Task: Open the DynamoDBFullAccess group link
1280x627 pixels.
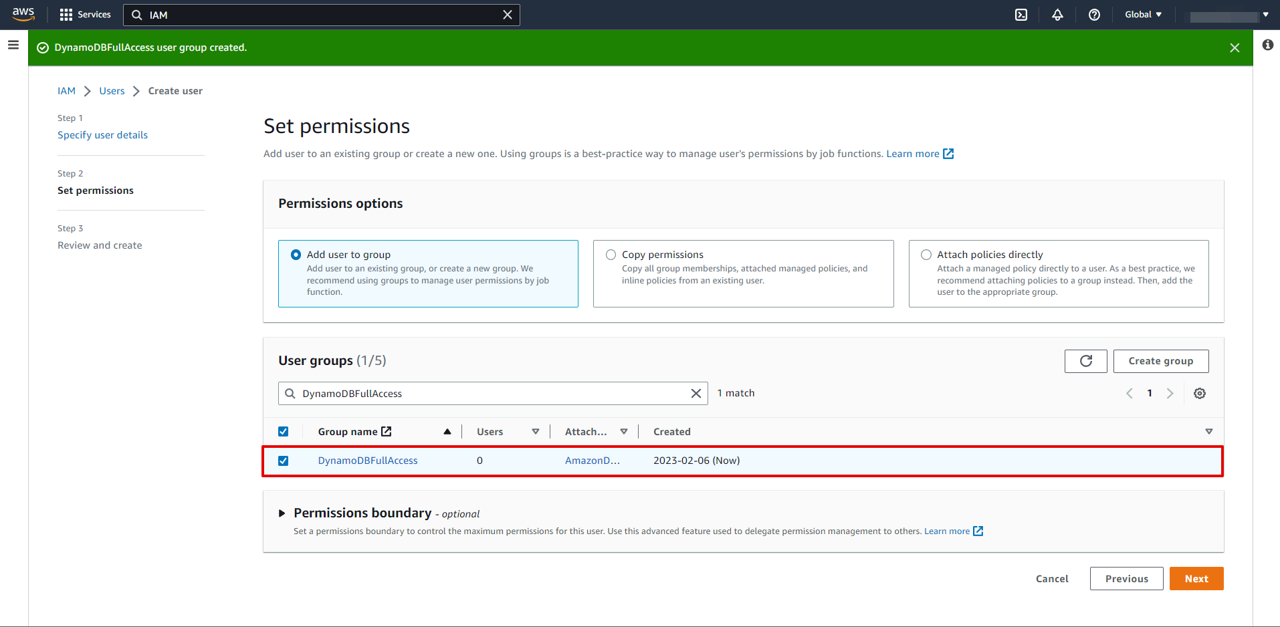Action: click(367, 461)
